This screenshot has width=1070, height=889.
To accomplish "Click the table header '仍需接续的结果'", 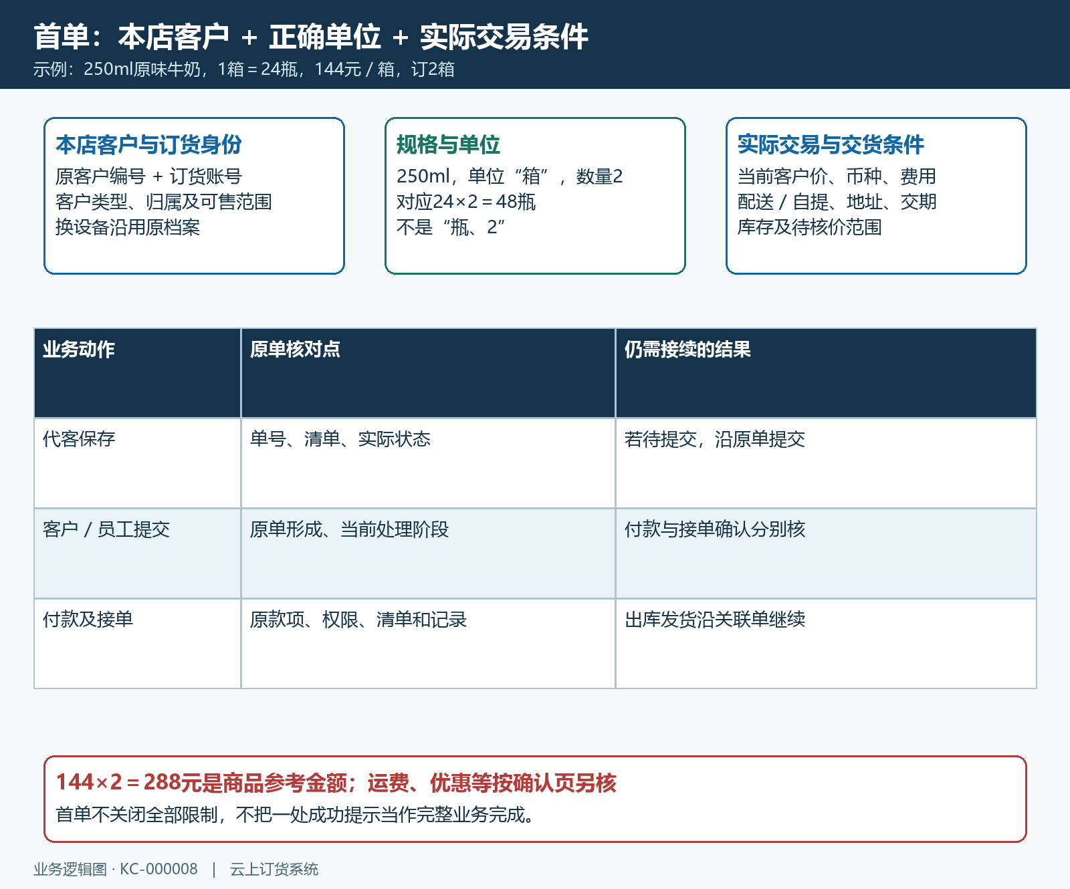I will click(x=826, y=373).
